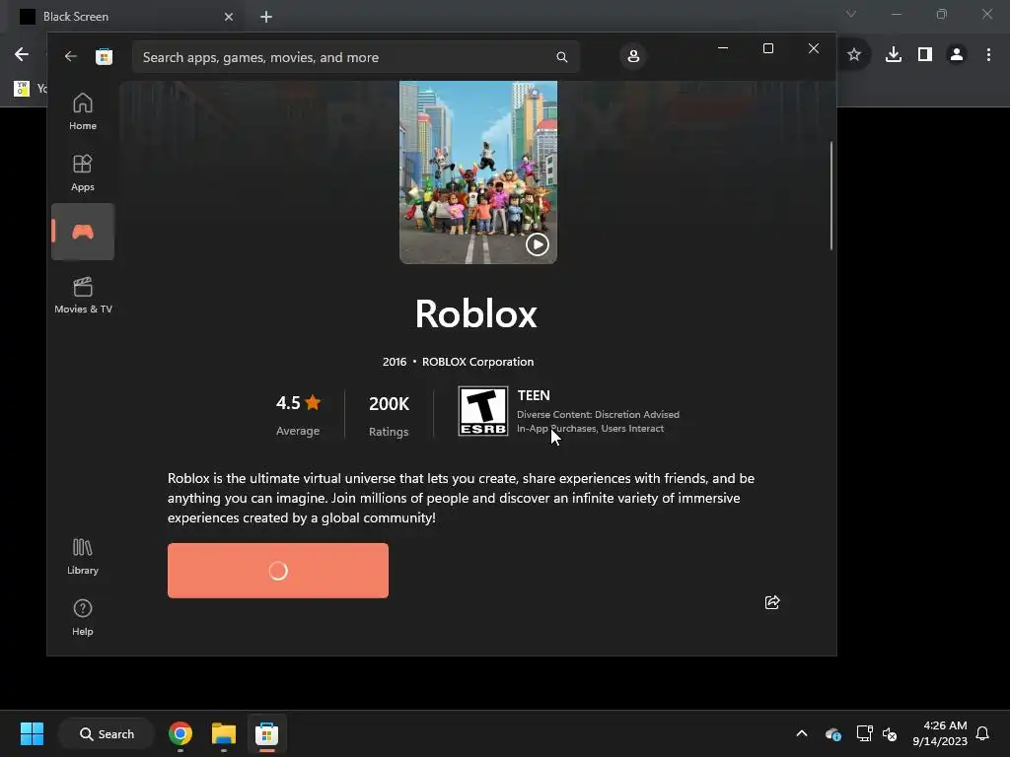This screenshot has height=757, width=1010.
Task: Open a new Chrome tab
Action: pos(266,17)
